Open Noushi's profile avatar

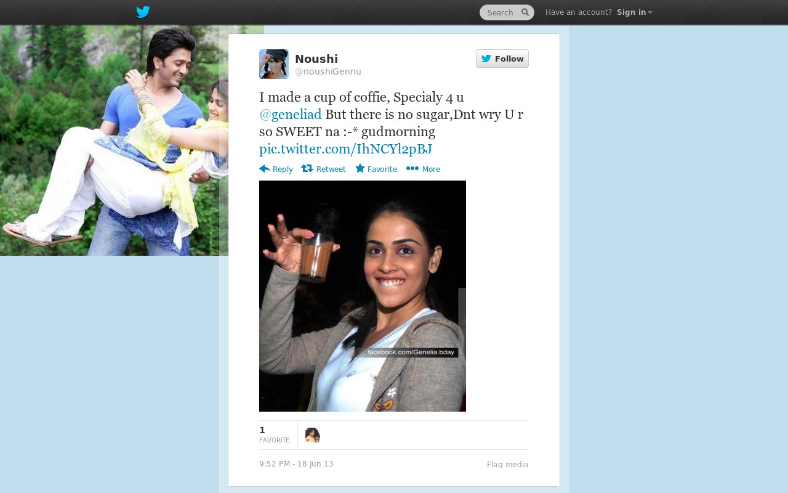click(x=274, y=64)
